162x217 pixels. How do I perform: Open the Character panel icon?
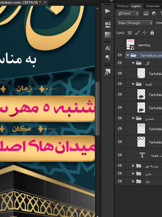[x=108, y=48]
